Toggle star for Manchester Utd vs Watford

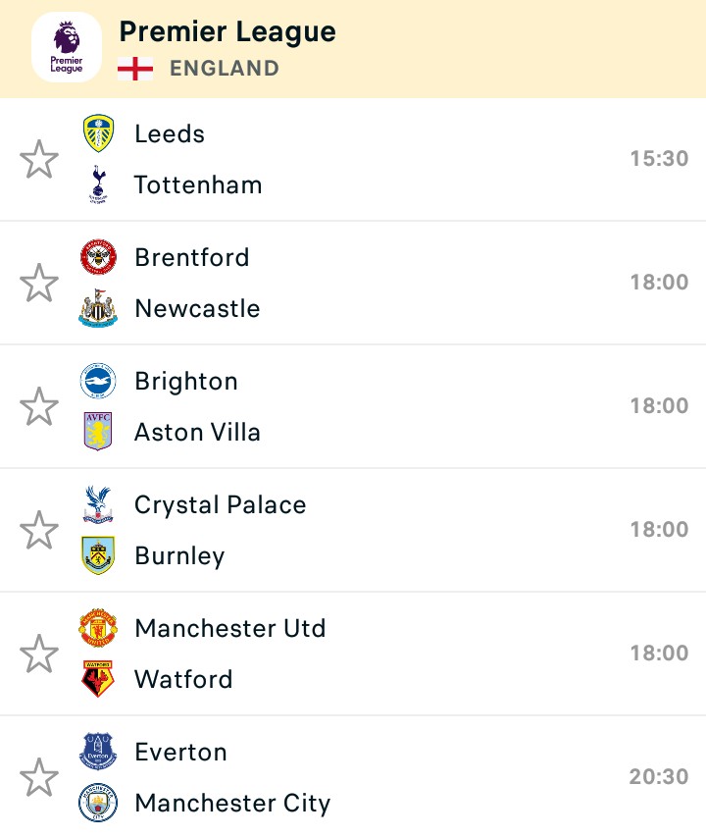tap(39, 654)
